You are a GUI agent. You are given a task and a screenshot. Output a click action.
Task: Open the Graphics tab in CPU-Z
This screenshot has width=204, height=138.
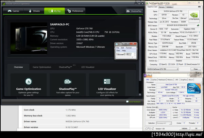click(x=184, y=80)
